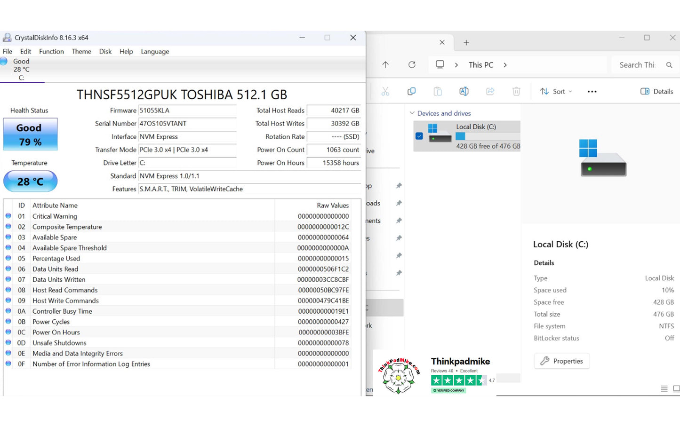680x427 pixels.
Task: Open the Language menu in CrystalDiskInfo
Action: click(155, 51)
